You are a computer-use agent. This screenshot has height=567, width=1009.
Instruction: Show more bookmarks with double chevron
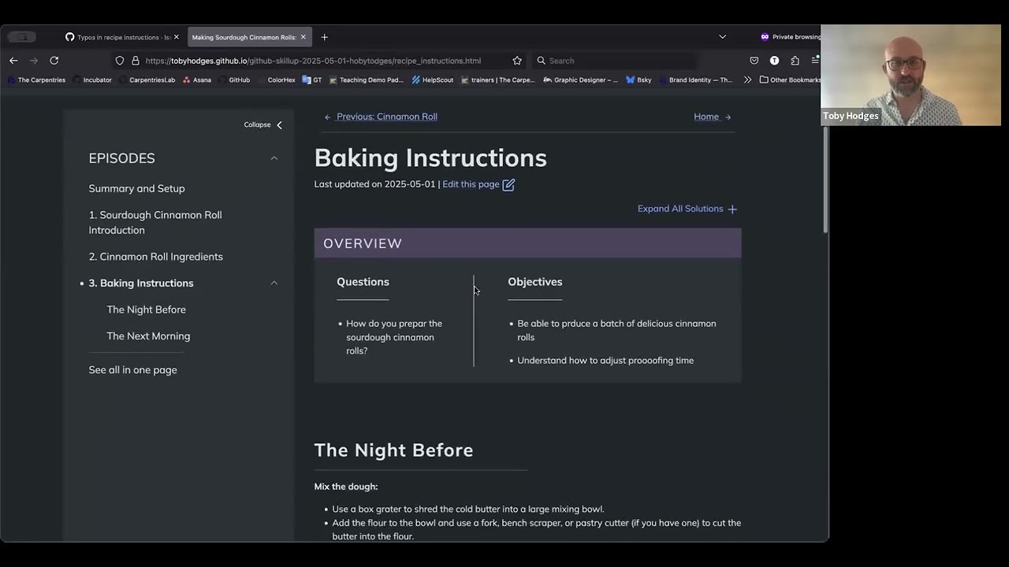(x=747, y=80)
